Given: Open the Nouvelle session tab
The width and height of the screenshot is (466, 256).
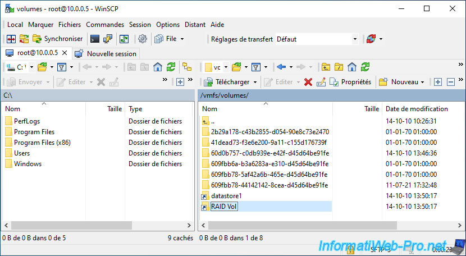Looking at the screenshot, I should (106, 54).
